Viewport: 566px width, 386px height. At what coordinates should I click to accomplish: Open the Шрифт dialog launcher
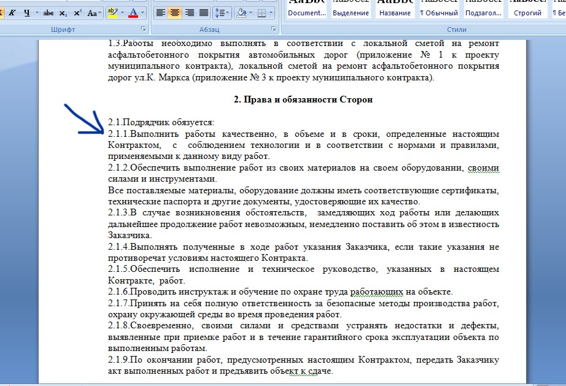144,29
